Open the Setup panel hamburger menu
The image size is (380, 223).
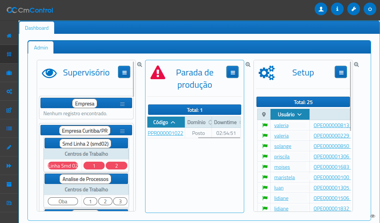coord(341,72)
